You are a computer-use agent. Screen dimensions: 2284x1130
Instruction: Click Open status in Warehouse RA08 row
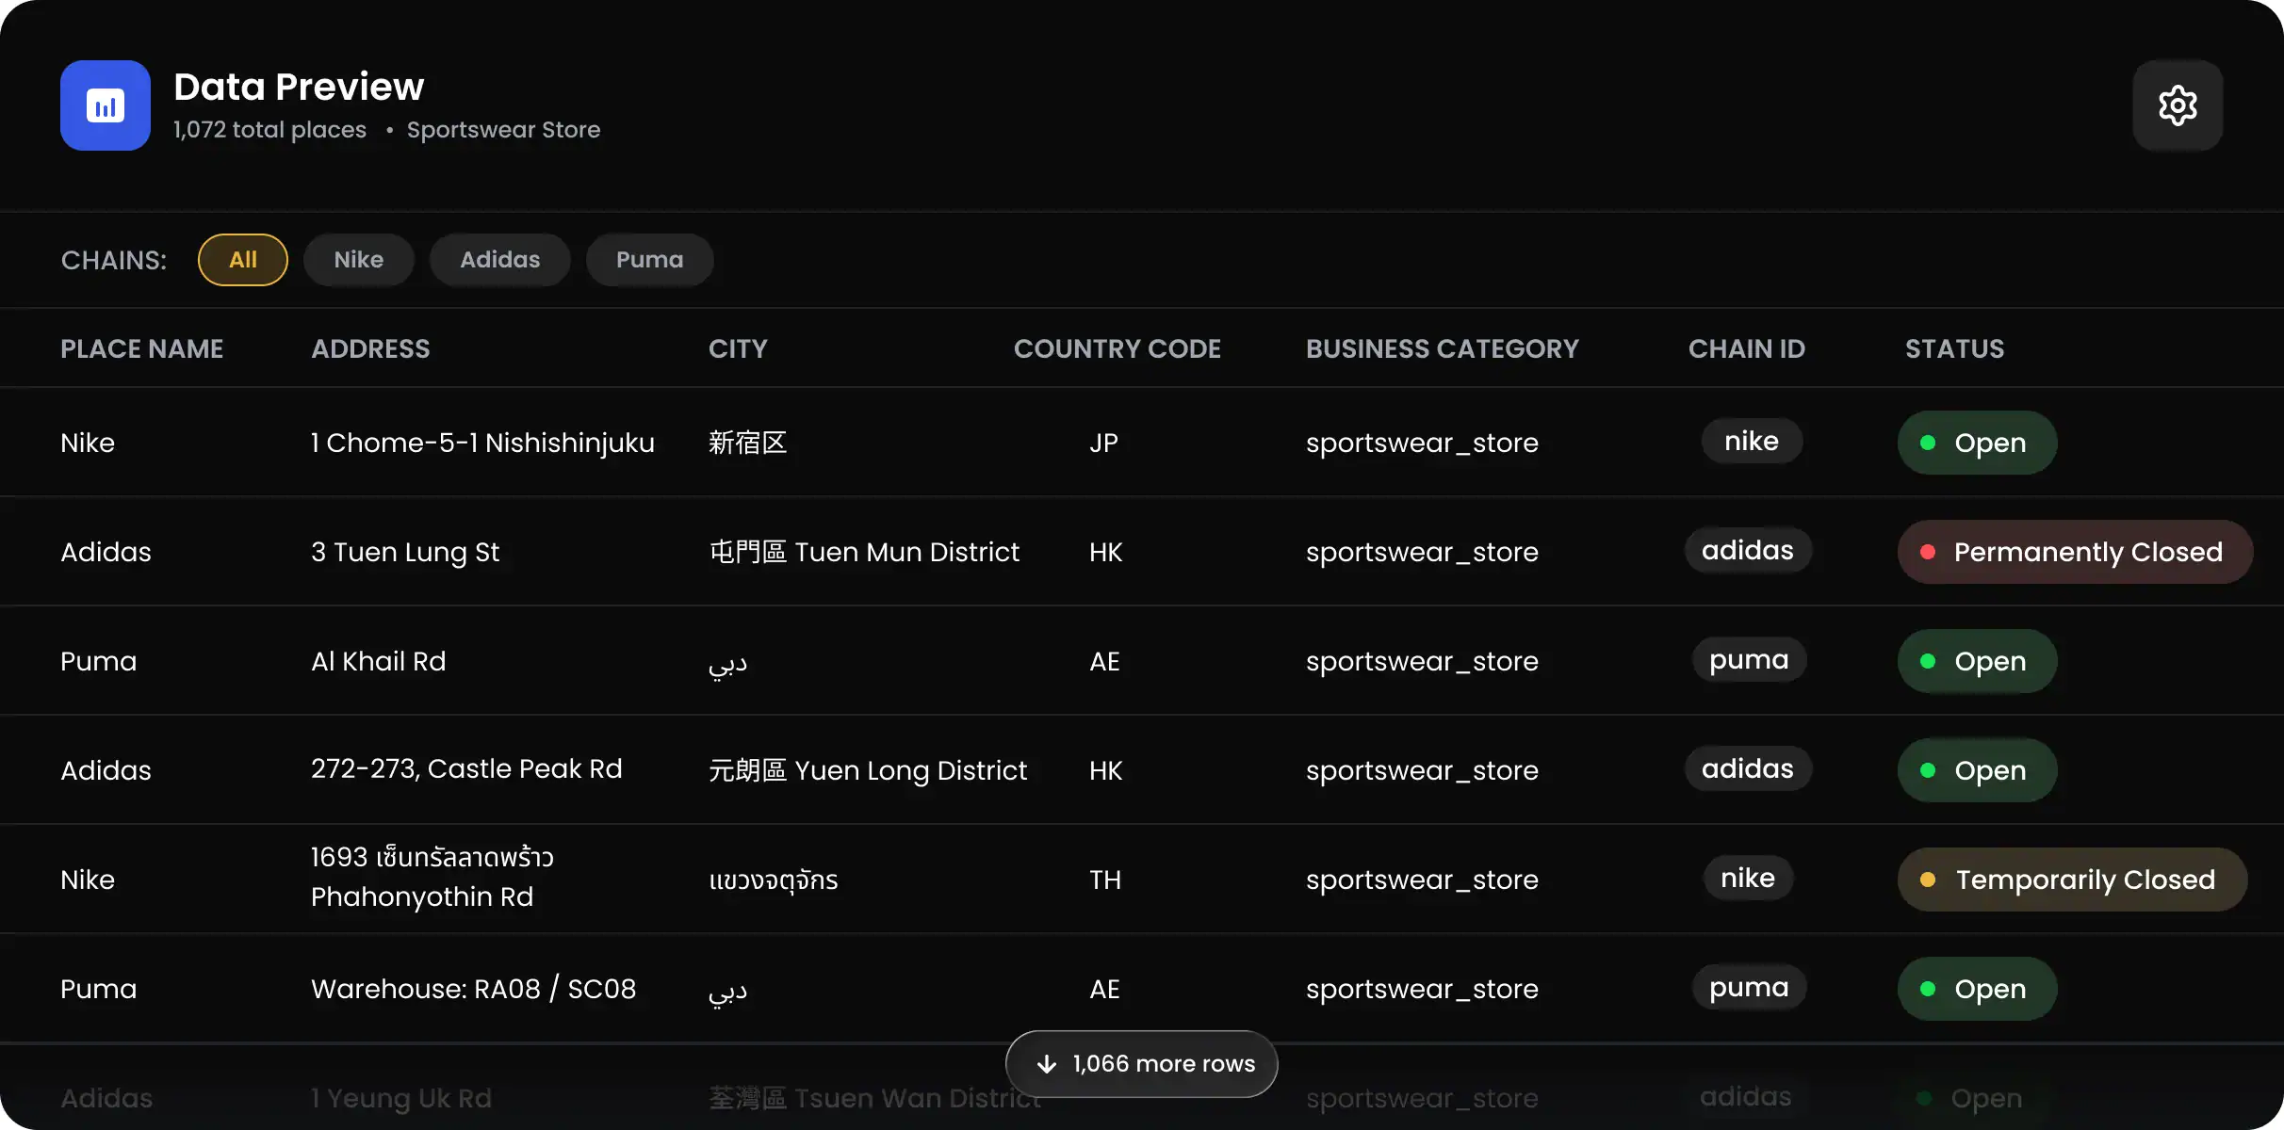1977,989
